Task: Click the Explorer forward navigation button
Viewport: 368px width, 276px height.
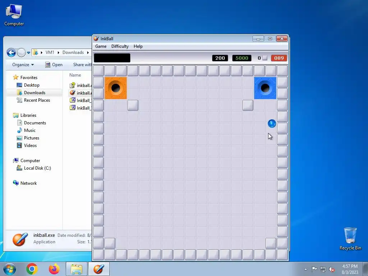Action: pos(21,52)
